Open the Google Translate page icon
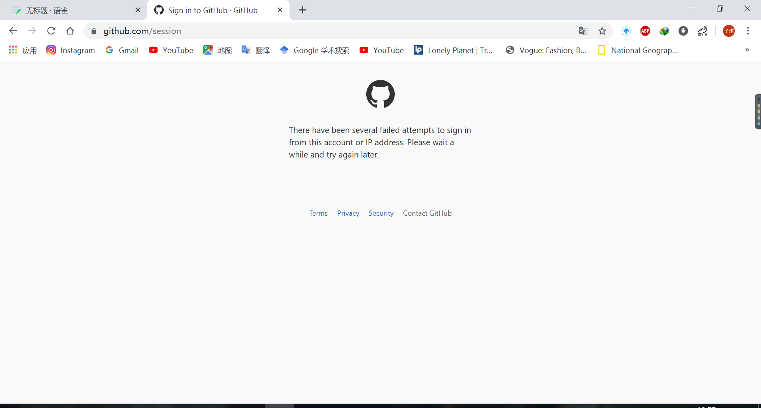Screen dimensions: 761x408 coord(583,31)
